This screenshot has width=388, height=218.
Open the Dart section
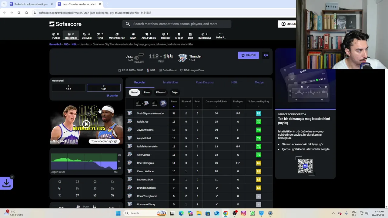pos(190,36)
